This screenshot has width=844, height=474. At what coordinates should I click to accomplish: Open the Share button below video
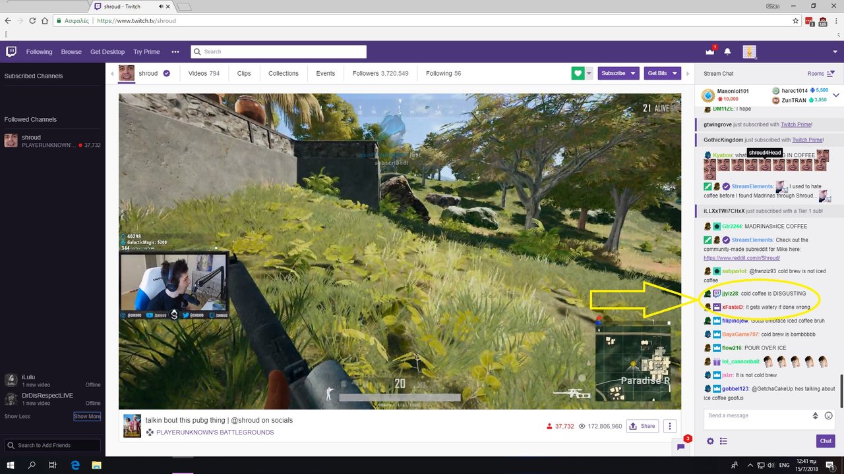tap(642, 426)
